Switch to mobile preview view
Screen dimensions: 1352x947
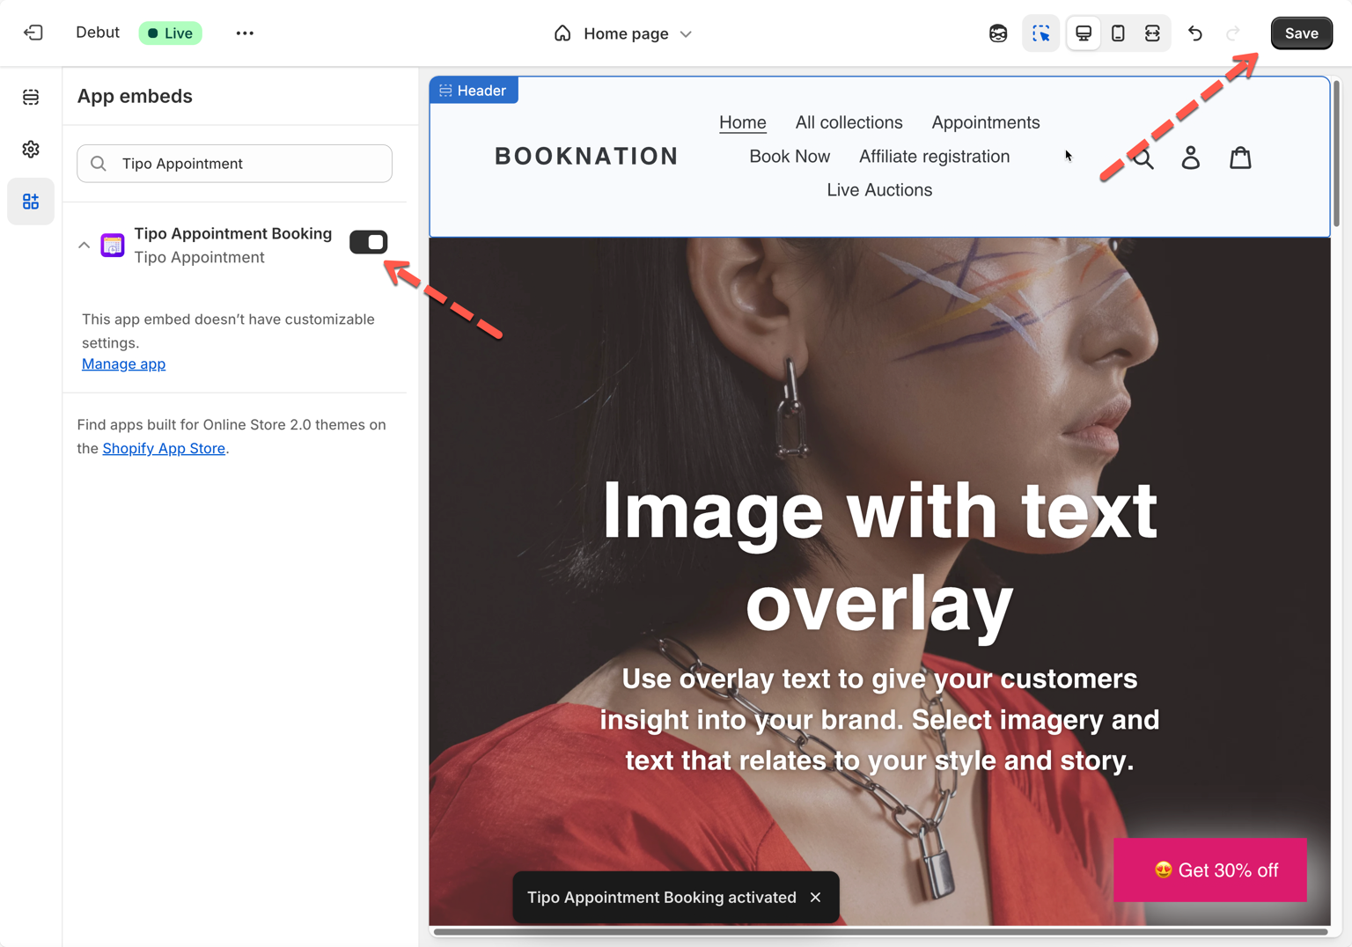pos(1118,33)
